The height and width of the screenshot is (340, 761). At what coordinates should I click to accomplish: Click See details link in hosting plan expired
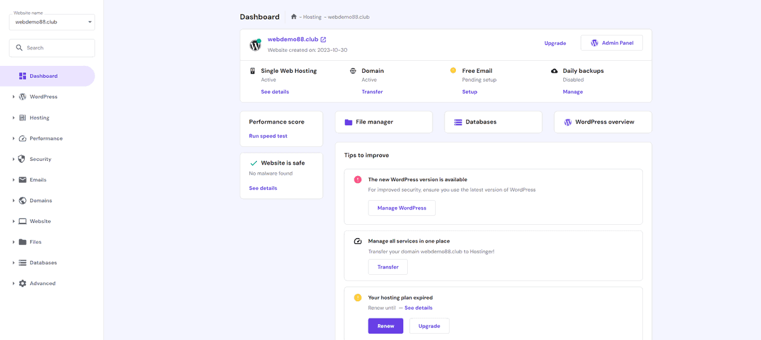419,308
